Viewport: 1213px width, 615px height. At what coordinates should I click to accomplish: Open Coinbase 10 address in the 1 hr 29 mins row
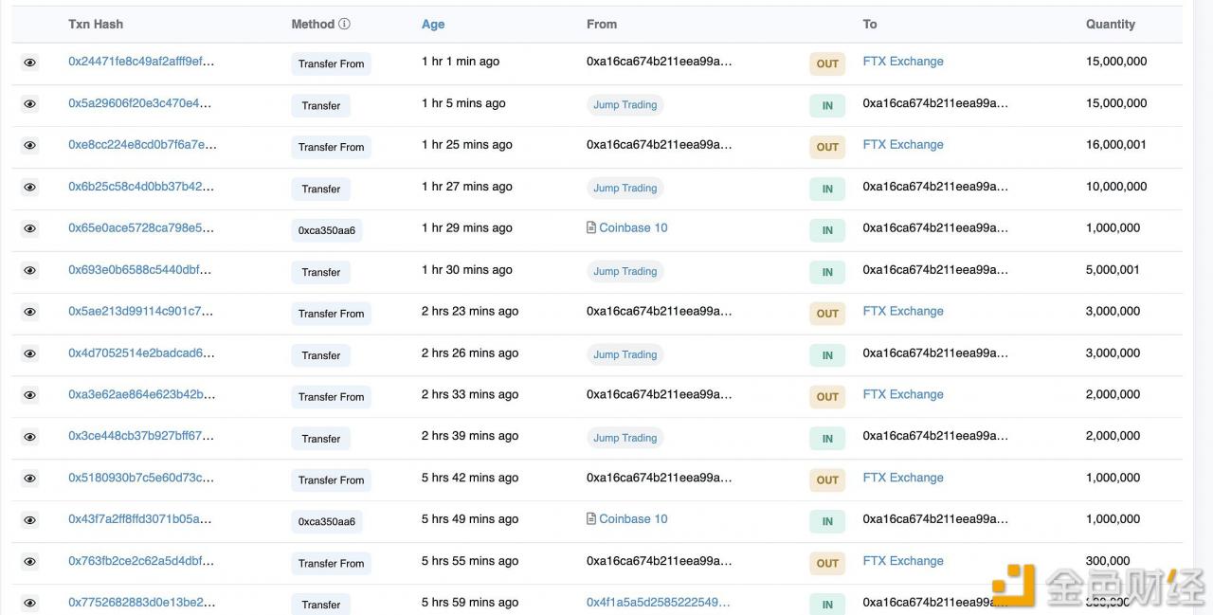click(633, 228)
